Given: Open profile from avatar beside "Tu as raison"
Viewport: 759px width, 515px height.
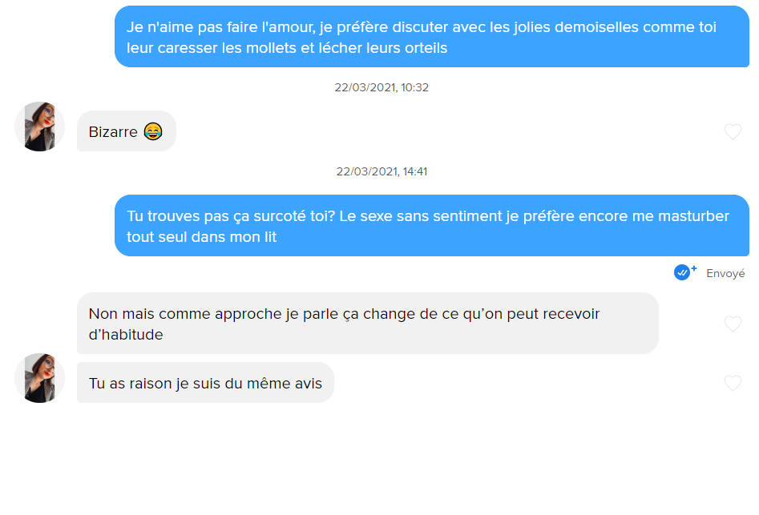Looking at the screenshot, I should coord(40,378).
